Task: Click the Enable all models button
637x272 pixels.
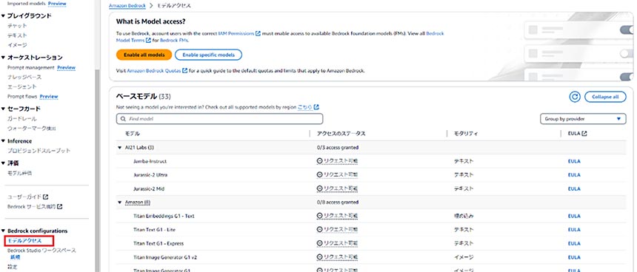Action: click(144, 55)
